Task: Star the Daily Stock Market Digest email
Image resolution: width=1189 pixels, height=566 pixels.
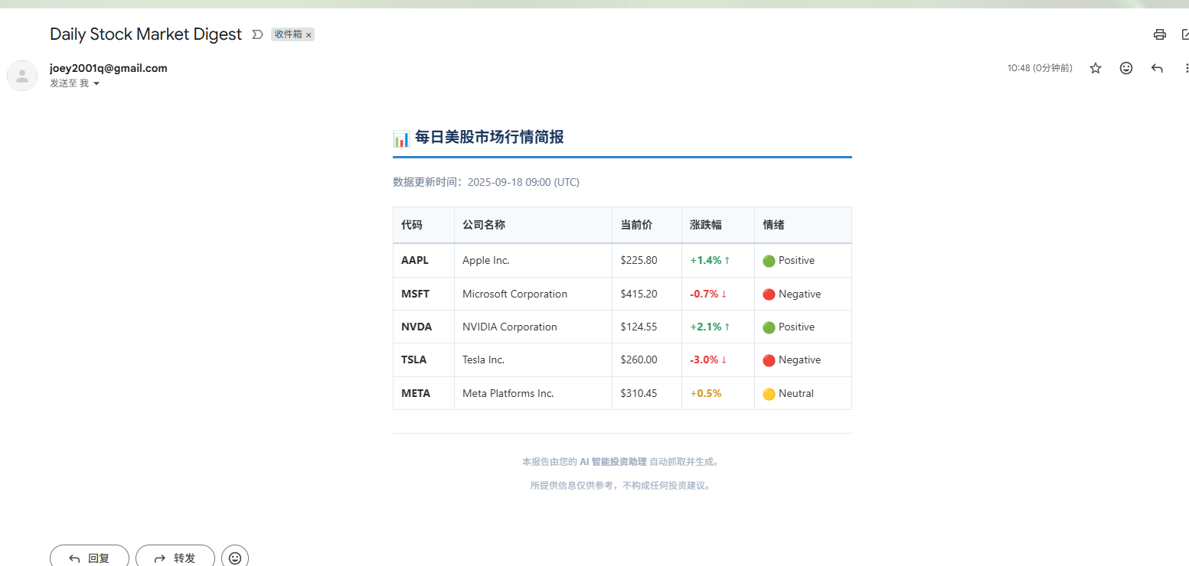Action: tap(1096, 68)
